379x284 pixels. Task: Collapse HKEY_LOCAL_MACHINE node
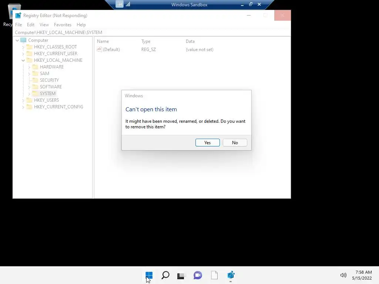tap(23, 60)
